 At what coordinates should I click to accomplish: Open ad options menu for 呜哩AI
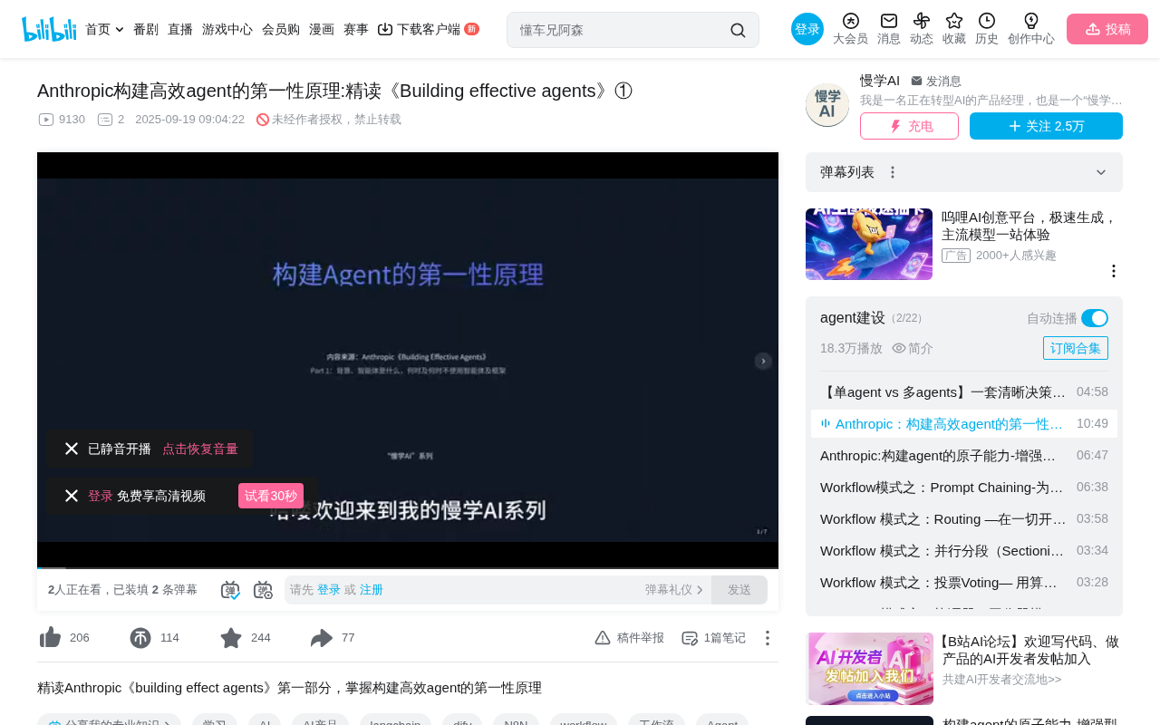click(1114, 271)
